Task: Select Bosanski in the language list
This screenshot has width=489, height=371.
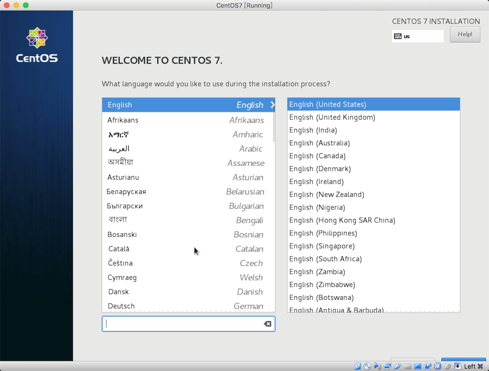Action: click(x=188, y=235)
